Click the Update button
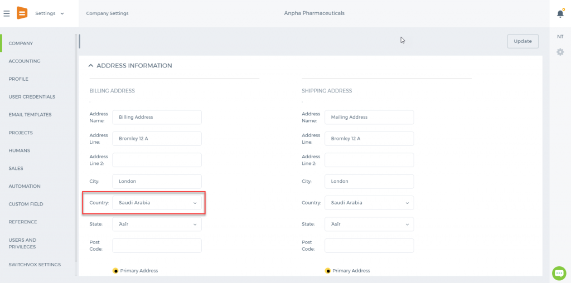This screenshot has width=571, height=283. pos(522,41)
